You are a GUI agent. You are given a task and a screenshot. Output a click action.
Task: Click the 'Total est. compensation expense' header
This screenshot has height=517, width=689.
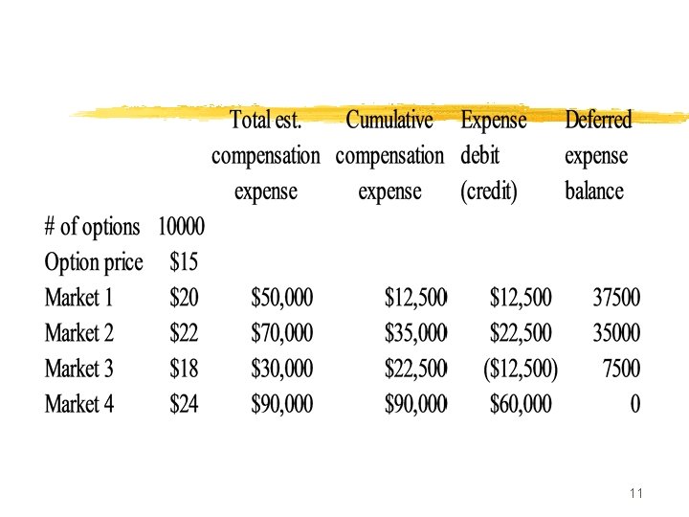click(266, 155)
